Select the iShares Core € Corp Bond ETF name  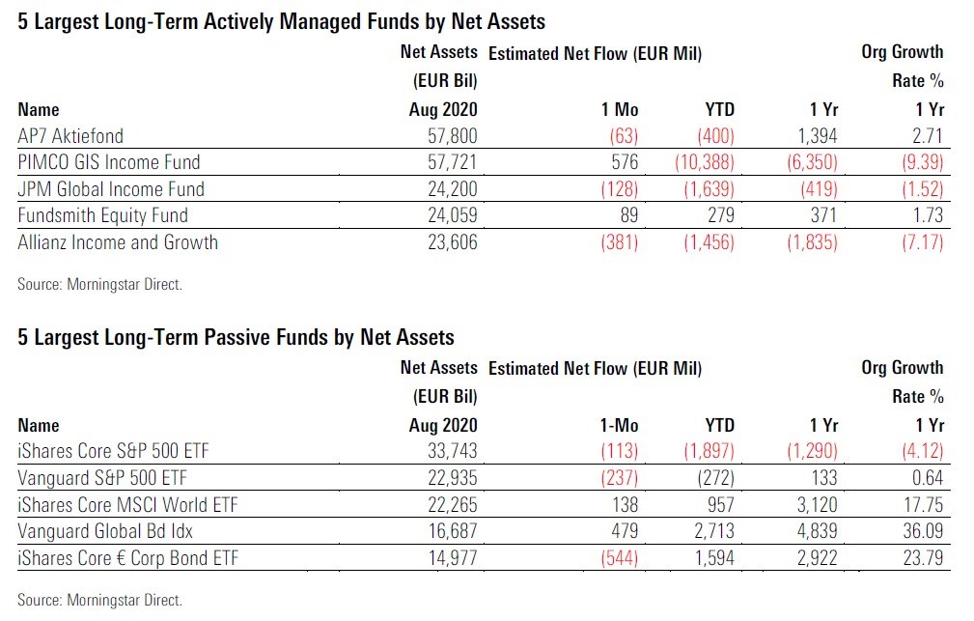pos(127,558)
